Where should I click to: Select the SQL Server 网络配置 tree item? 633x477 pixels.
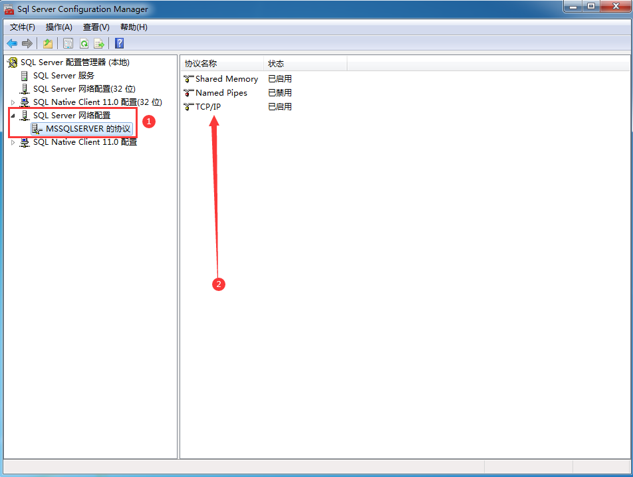pos(72,116)
